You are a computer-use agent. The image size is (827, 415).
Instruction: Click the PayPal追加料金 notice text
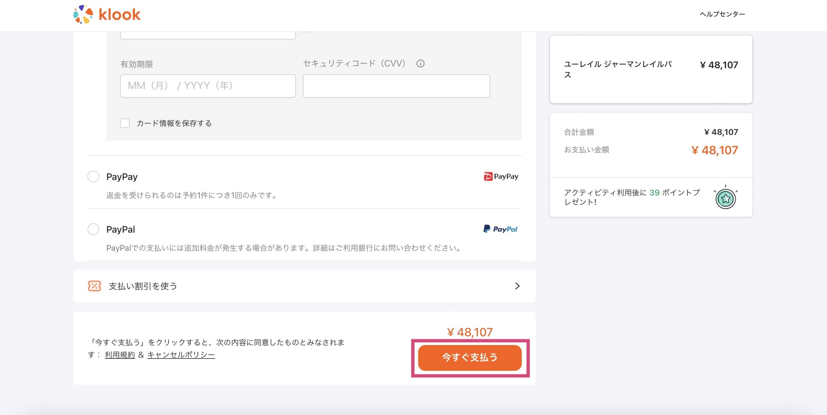[x=284, y=248]
